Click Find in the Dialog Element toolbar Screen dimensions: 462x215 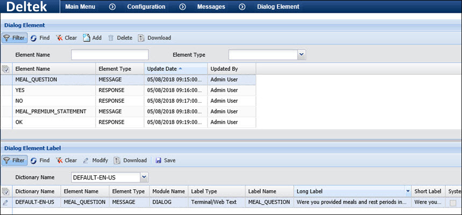coord(39,38)
